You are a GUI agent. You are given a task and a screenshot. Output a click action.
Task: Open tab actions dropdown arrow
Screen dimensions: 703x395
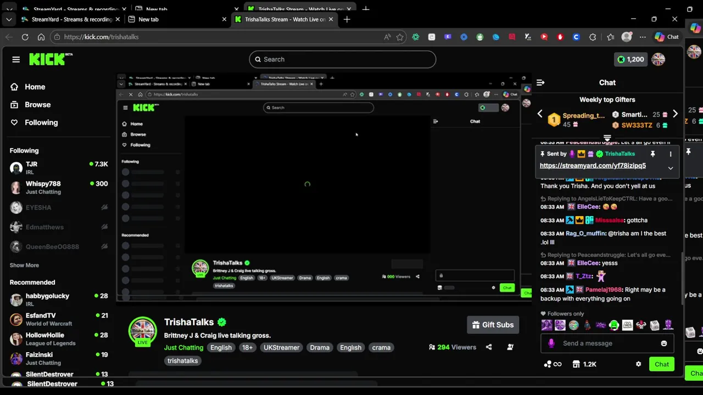click(8, 19)
